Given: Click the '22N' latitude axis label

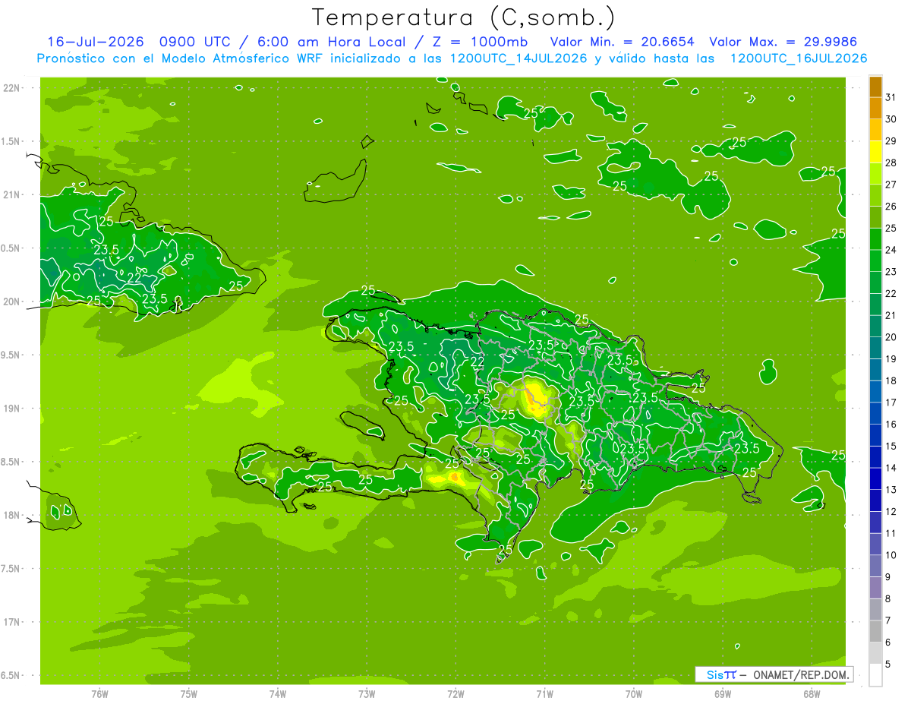Looking at the screenshot, I should 12,88.
